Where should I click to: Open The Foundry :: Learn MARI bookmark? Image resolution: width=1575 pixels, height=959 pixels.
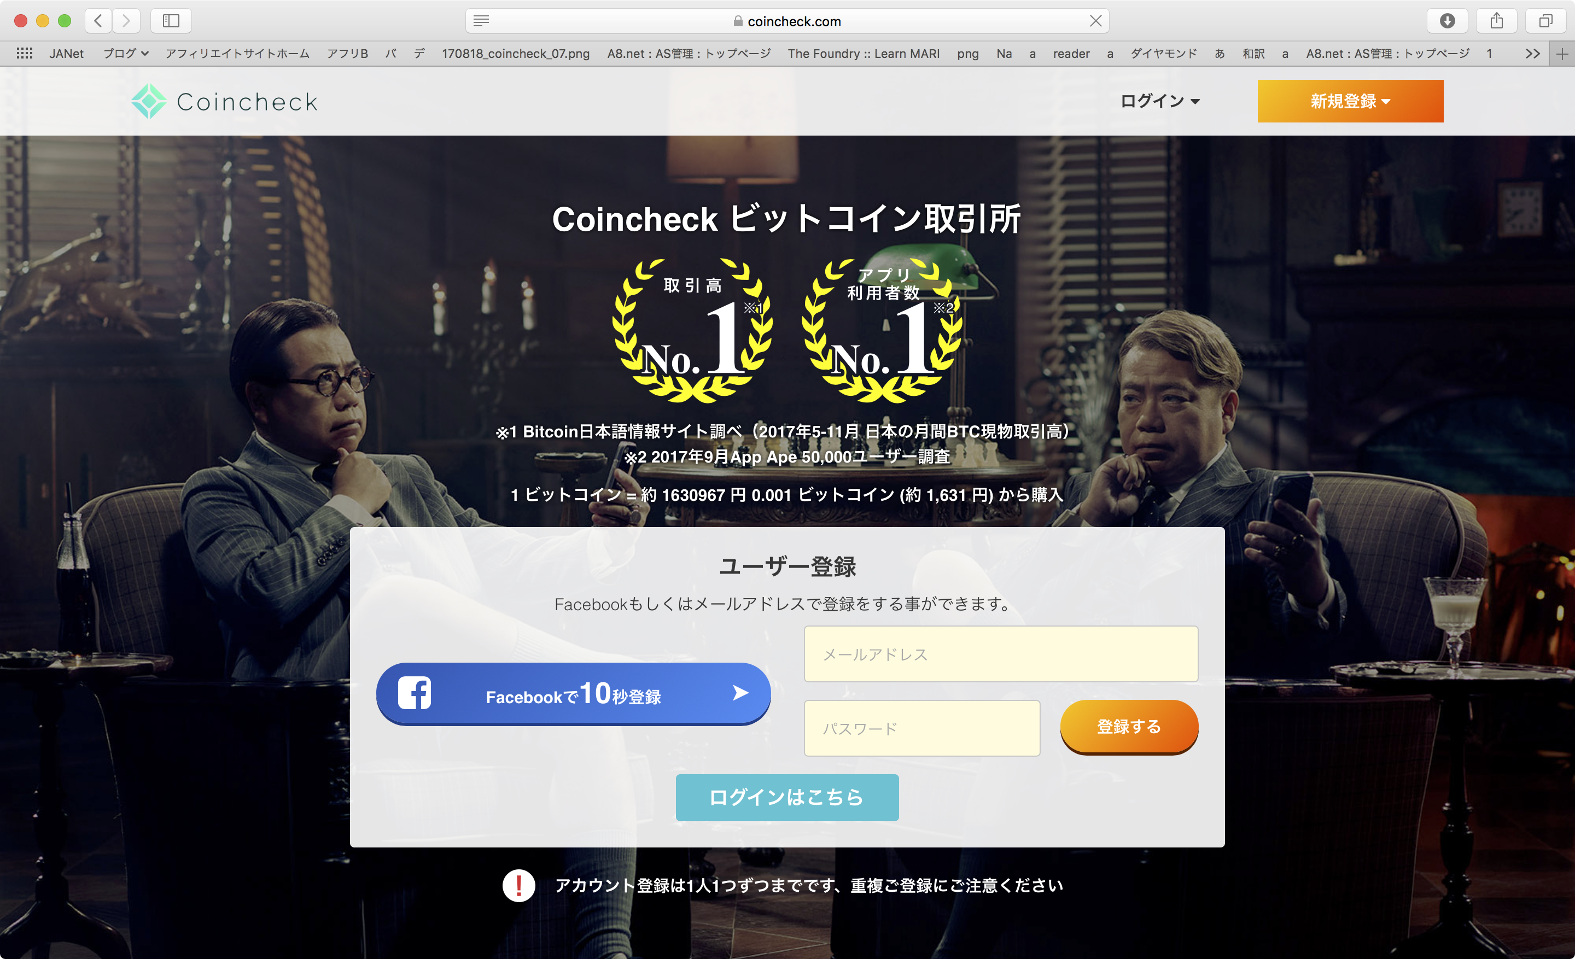click(x=864, y=54)
